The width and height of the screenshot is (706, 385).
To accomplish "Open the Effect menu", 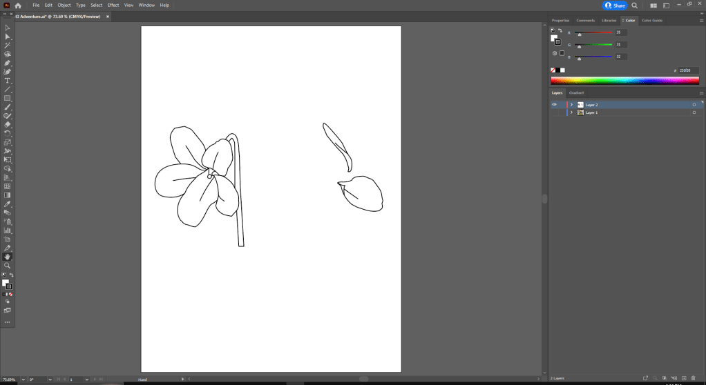I will click(x=113, y=6).
